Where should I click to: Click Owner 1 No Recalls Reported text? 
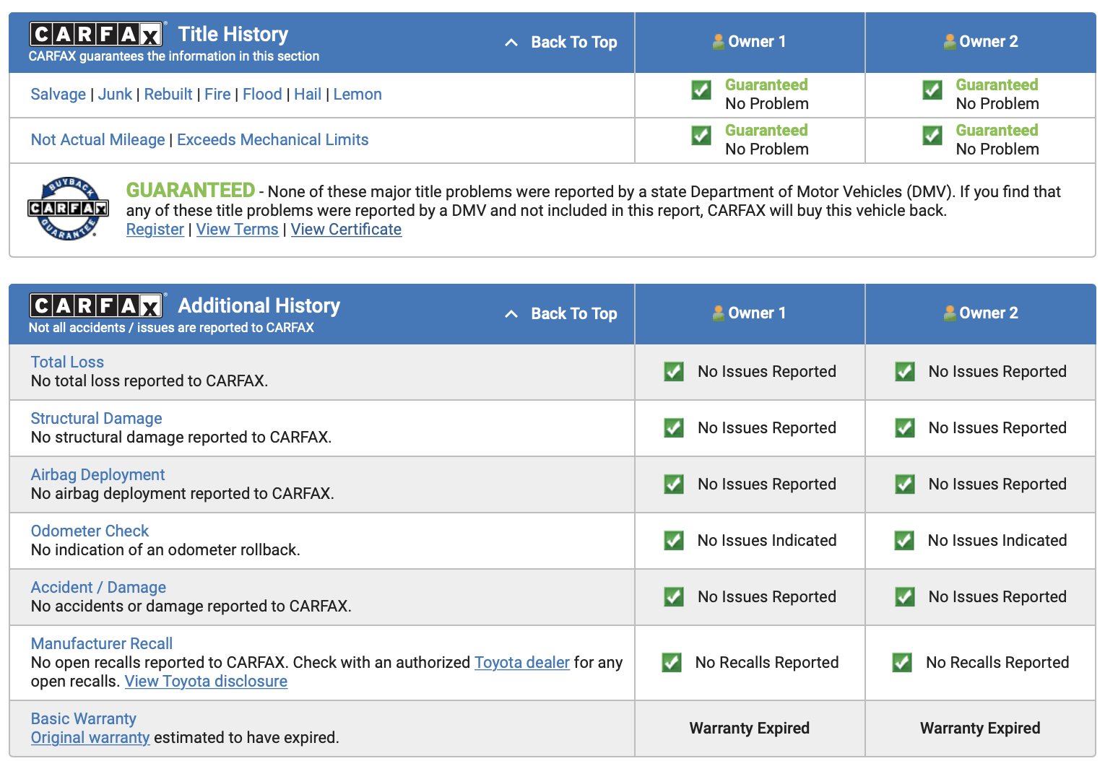coord(767,663)
